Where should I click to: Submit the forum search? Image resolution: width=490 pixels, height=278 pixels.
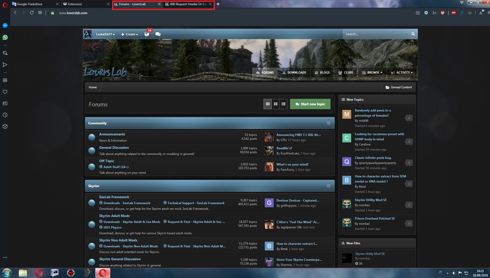coord(413,34)
